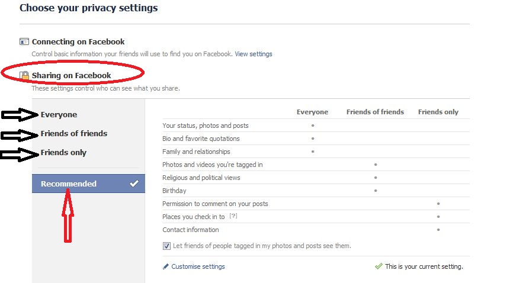Click the Friends of friends column header

[x=375, y=112]
